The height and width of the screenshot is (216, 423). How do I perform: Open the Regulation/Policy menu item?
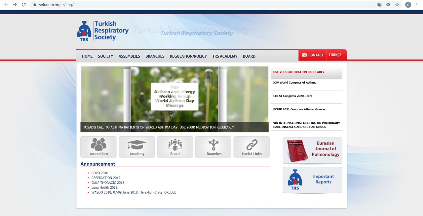[x=188, y=56]
